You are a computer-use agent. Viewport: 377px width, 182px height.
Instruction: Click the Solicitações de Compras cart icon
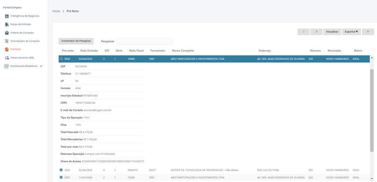tap(7, 41)
